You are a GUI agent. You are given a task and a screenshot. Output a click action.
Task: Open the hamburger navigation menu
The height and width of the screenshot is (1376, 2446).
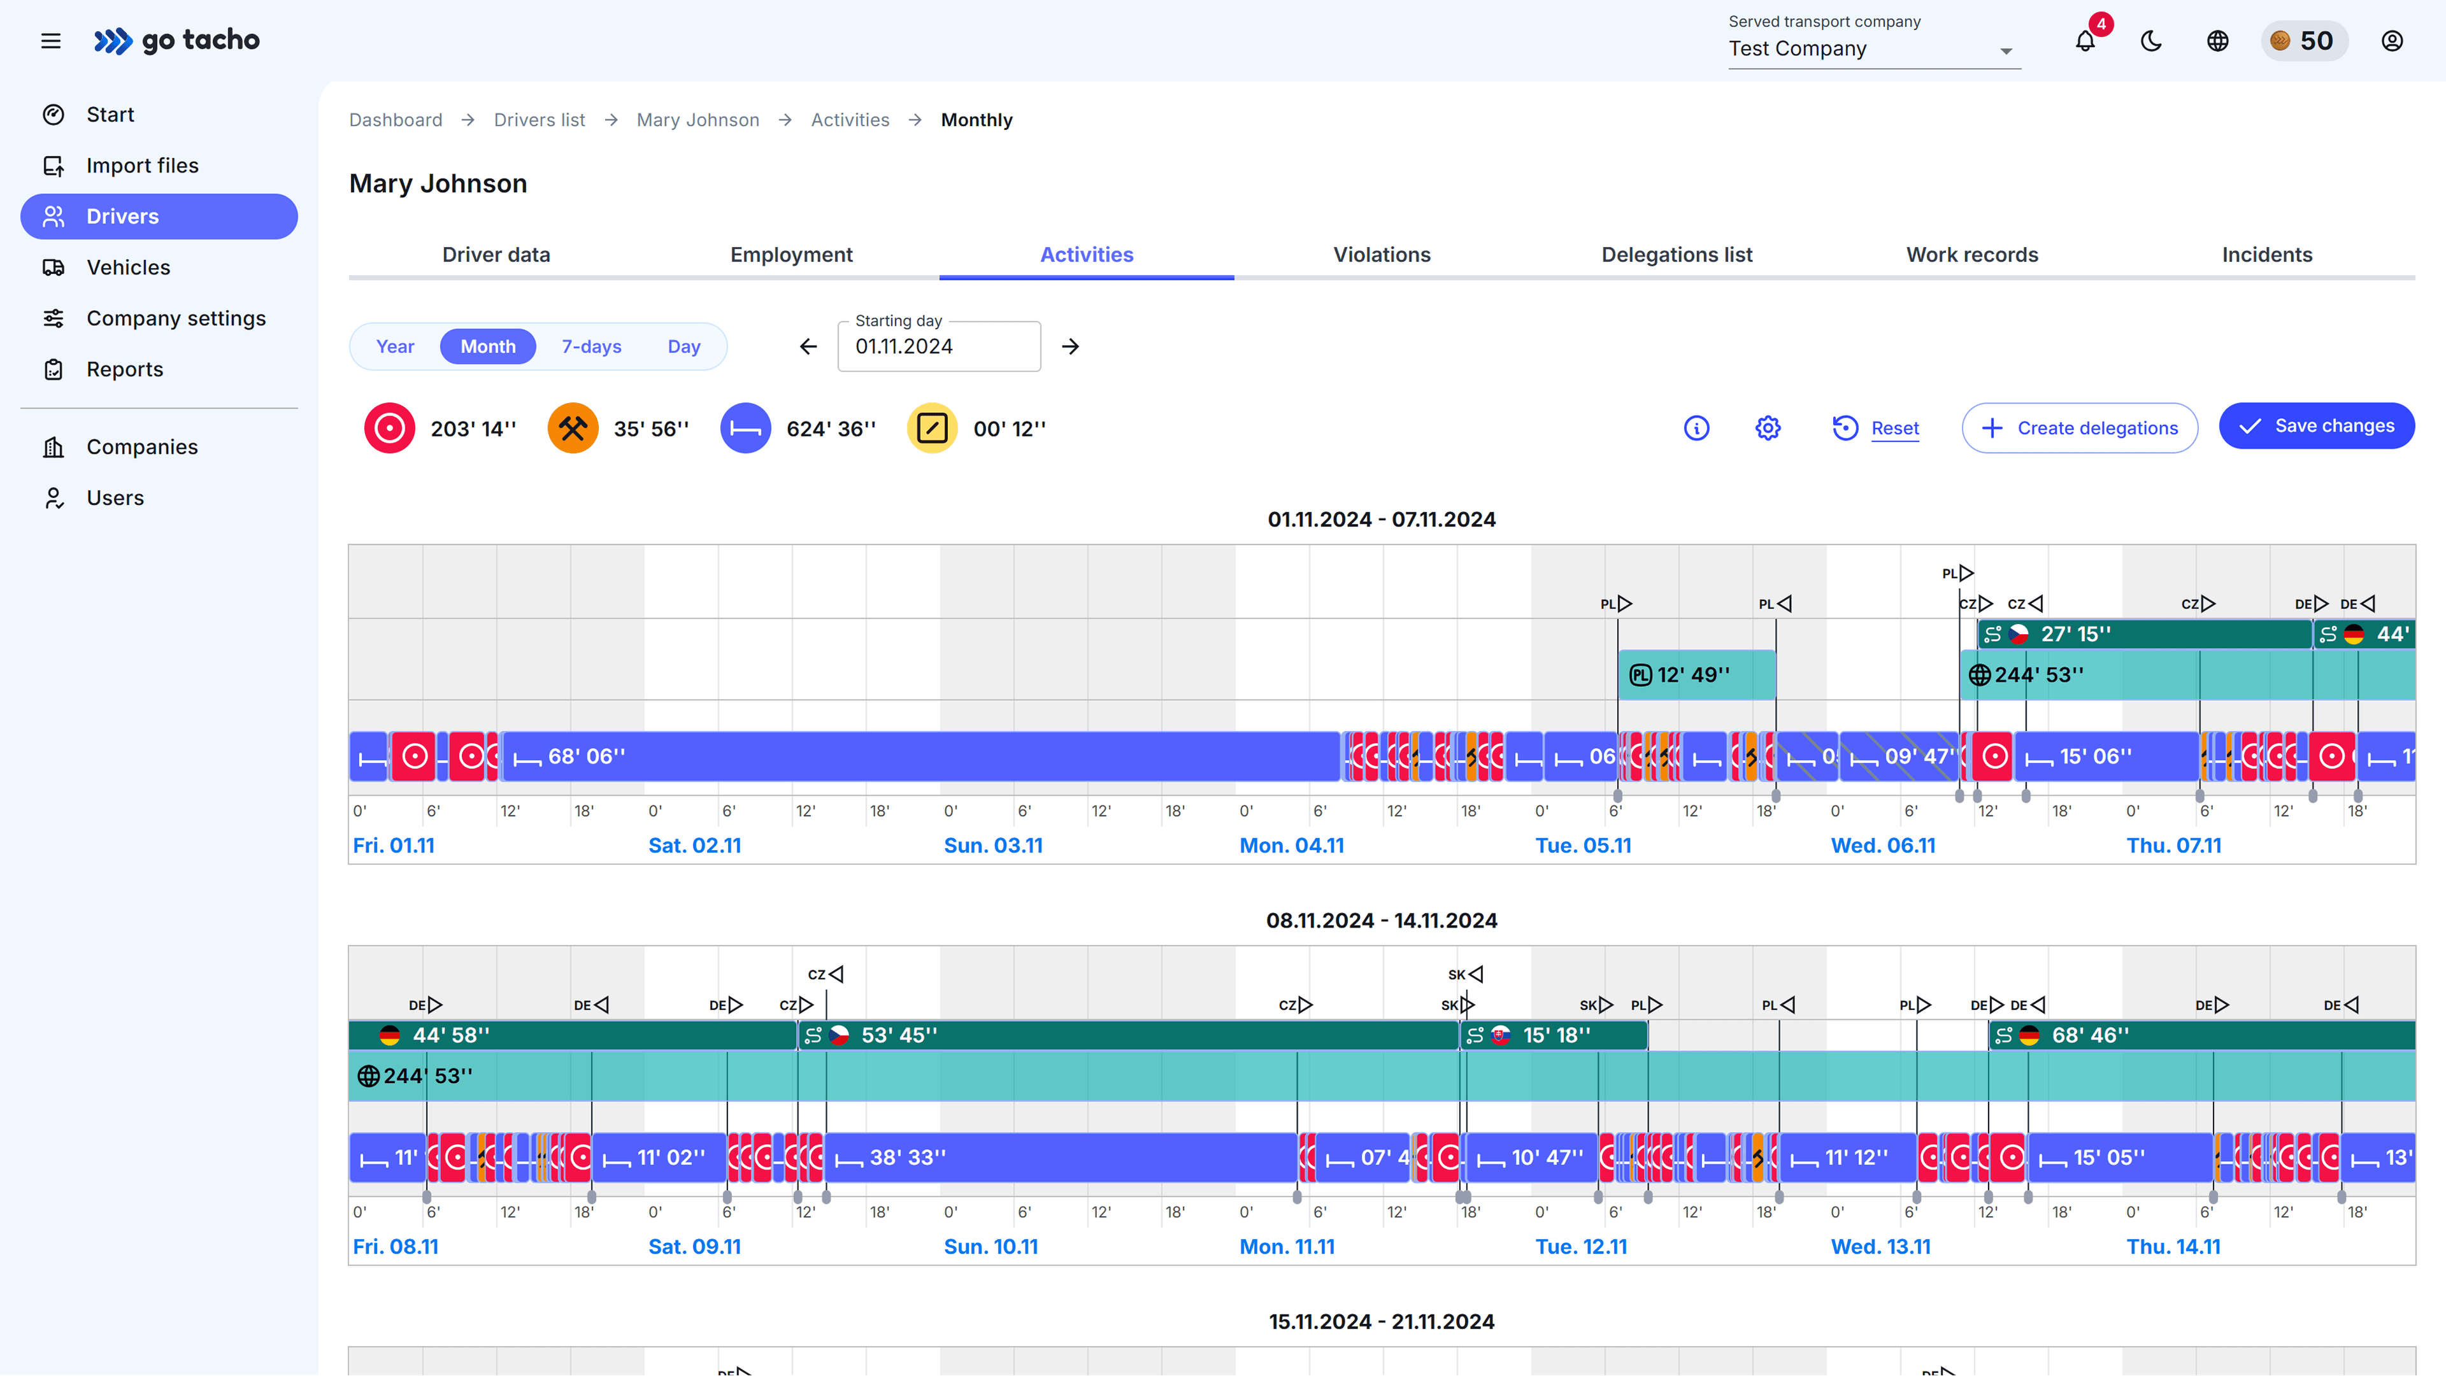(x=51, y=41)
